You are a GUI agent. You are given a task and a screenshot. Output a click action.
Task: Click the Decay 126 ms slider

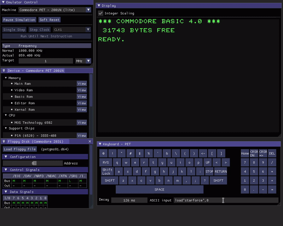click(x=129, y=200)
